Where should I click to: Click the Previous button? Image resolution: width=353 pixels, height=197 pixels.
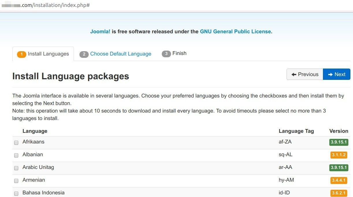click(x=305, y=74)
